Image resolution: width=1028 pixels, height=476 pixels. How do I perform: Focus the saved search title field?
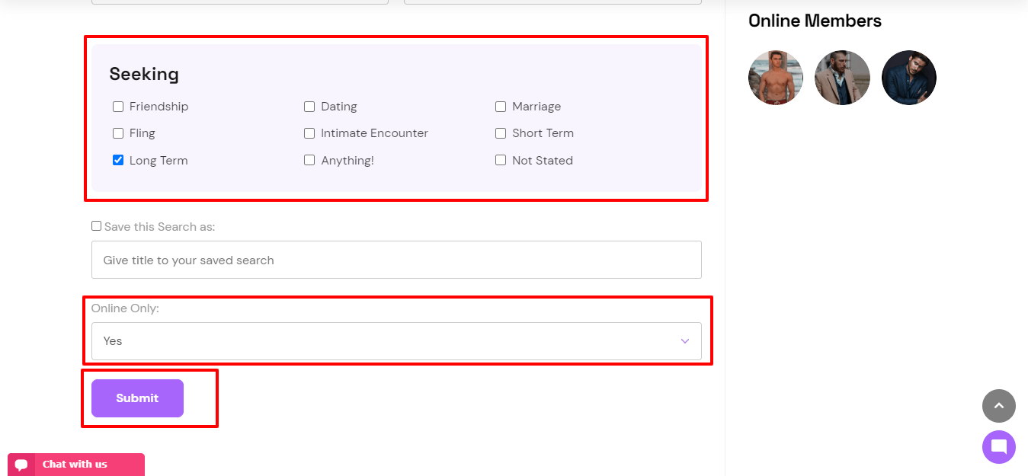click(396, 260)
